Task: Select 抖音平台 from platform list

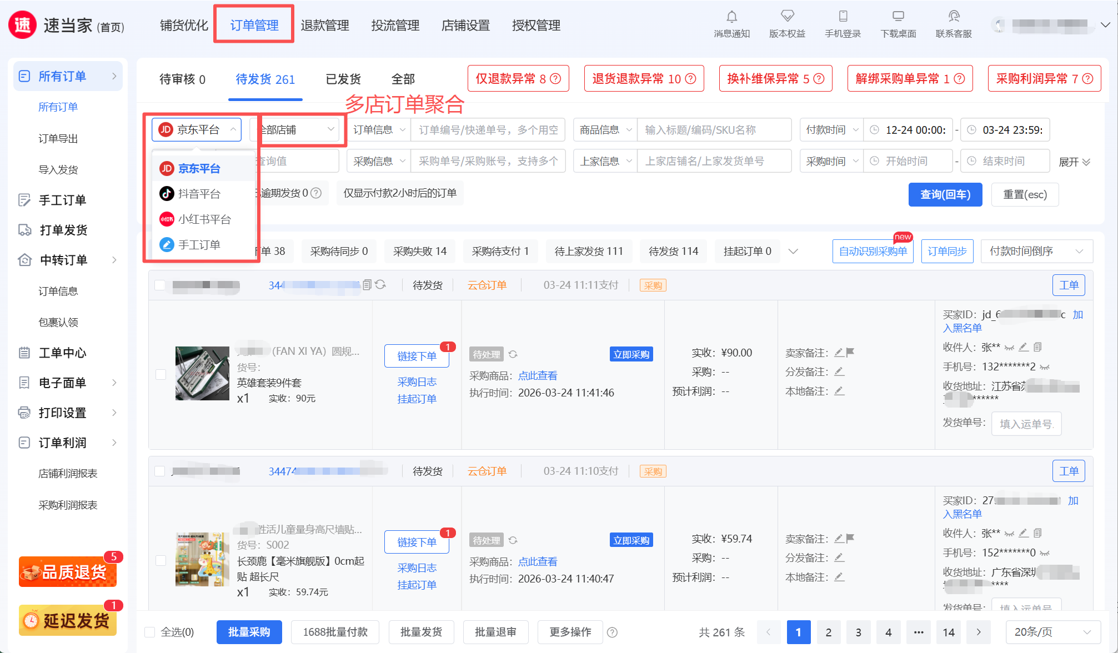Action: pos(199,194)
